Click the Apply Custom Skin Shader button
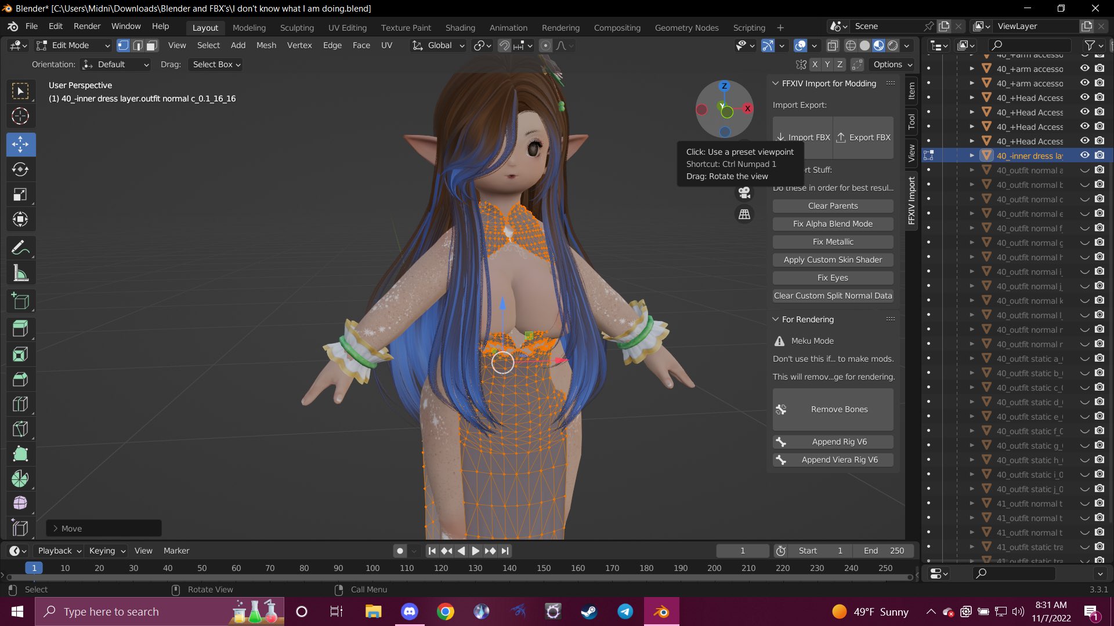 click(x=833, y=260)
